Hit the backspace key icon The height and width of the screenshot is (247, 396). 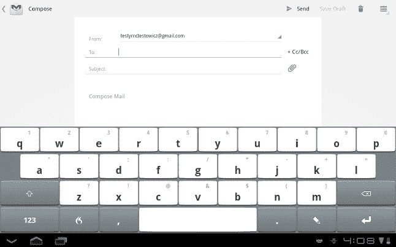coord(366,193)
